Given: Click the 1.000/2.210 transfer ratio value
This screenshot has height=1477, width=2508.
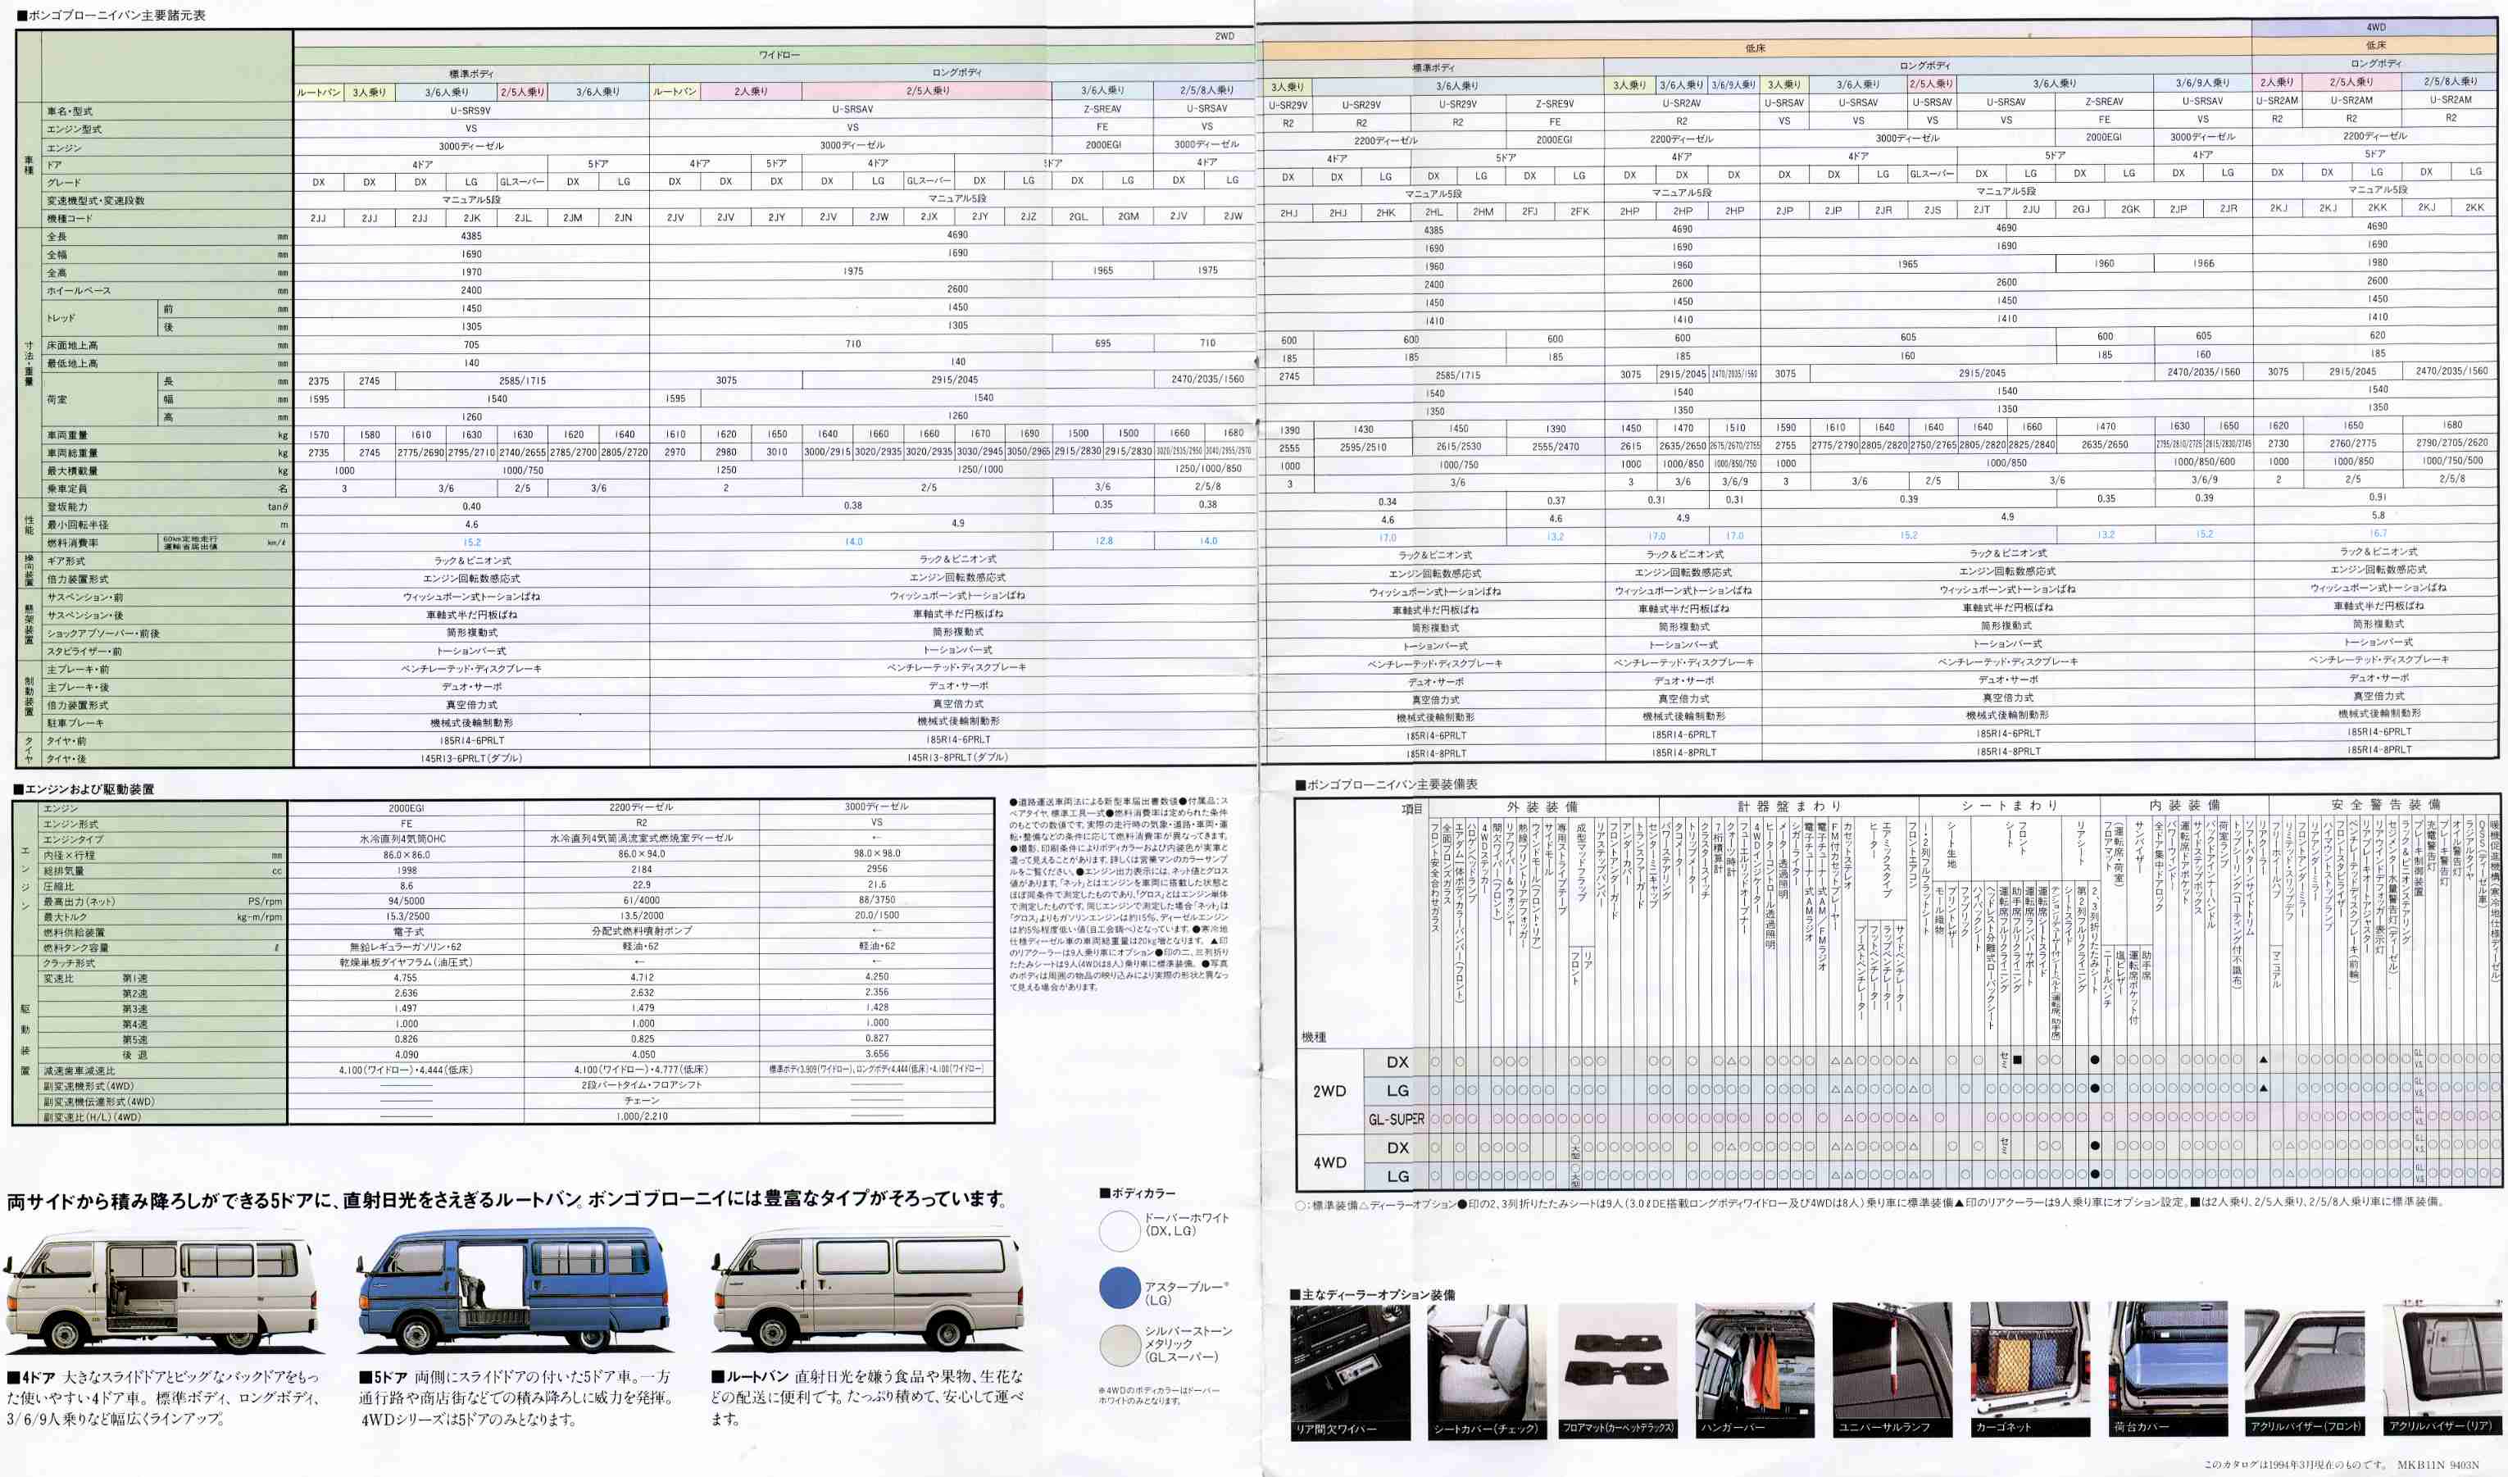Looking at the screenshot, I should tap(642, 1116).
